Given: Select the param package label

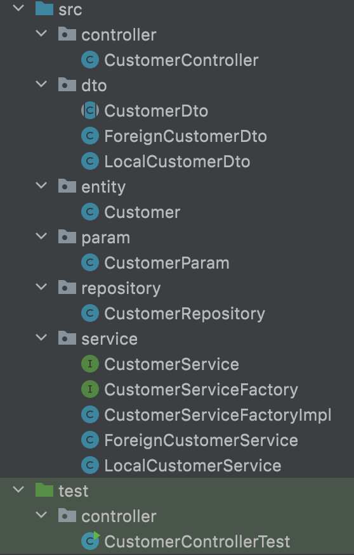Looking at the screenshot, I should click(105, 238).
